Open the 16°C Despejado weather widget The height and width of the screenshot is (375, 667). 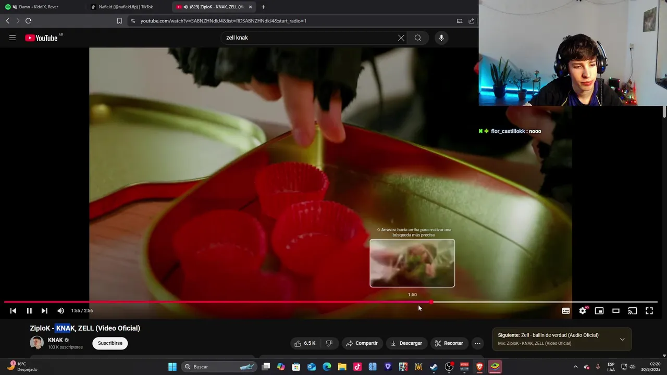coord(22,367)
